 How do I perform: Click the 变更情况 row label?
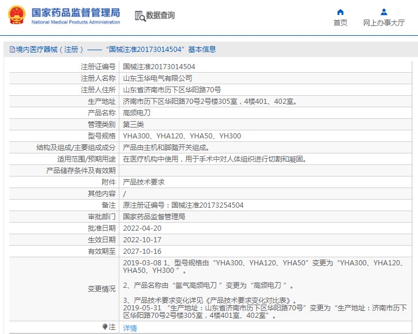coord(101,289)
